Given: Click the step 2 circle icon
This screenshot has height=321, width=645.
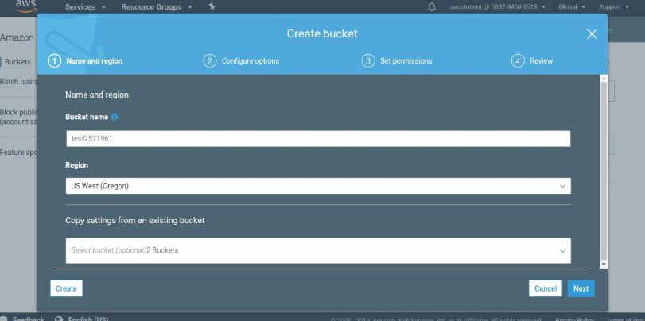Looking at the screenshot, I should click(x=209, y=61).
